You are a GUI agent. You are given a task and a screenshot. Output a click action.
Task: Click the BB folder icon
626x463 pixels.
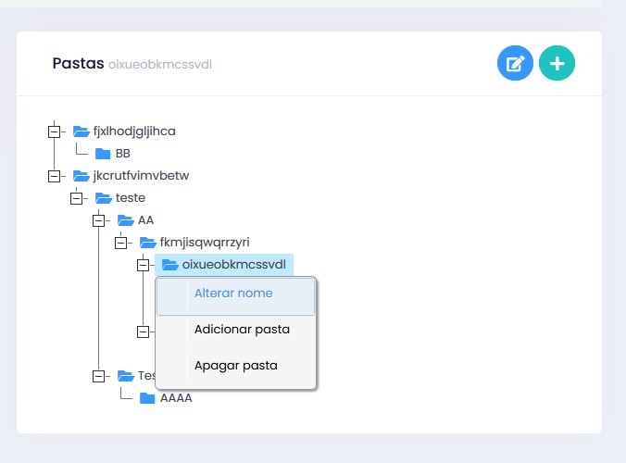click(x=103, y=154)
